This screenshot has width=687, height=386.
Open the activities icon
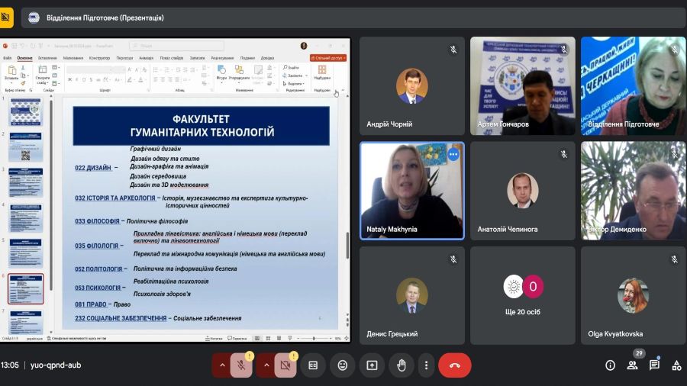click(676, 365)
